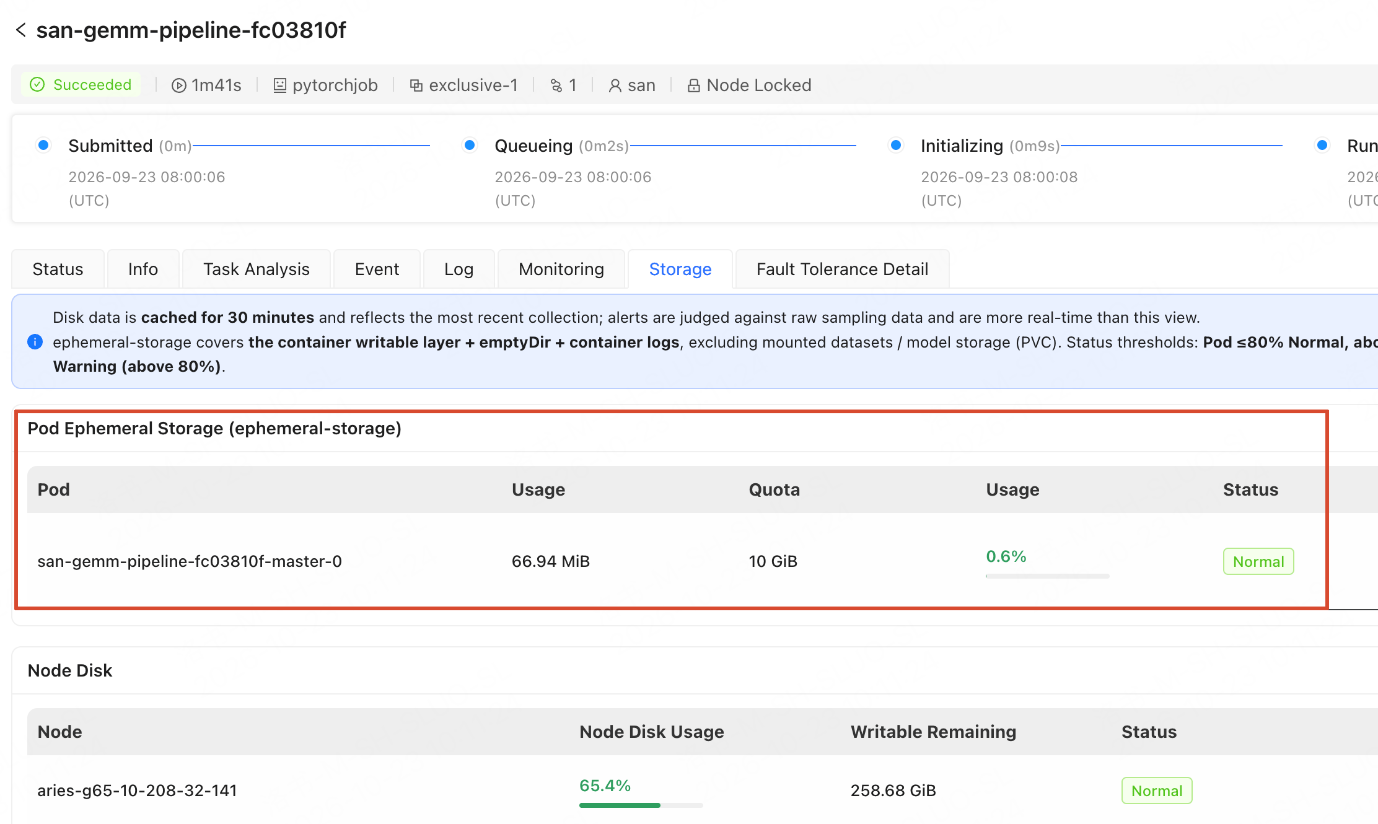1378x824 pixels.
Task: Click the 66.94 MiB usage value
Action: pos(551,561)
